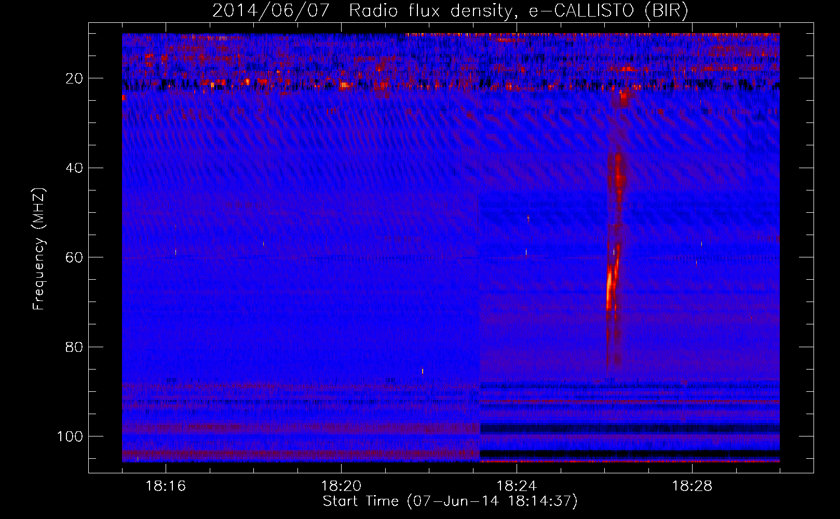Select the 18:28 time tick label
The height and width of the screenshot is (519, 840).
[692, 486]
